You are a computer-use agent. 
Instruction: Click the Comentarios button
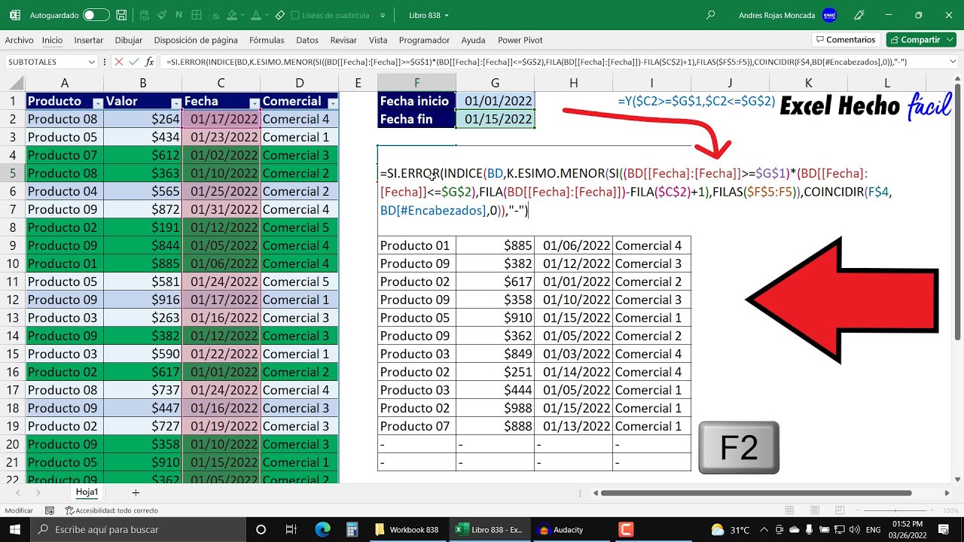pos(847,39)
